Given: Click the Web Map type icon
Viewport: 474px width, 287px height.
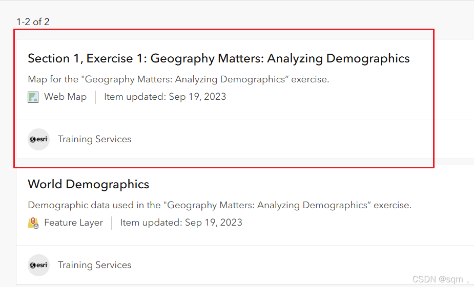Looking at the screenshot, I should [x=33, y=97].
